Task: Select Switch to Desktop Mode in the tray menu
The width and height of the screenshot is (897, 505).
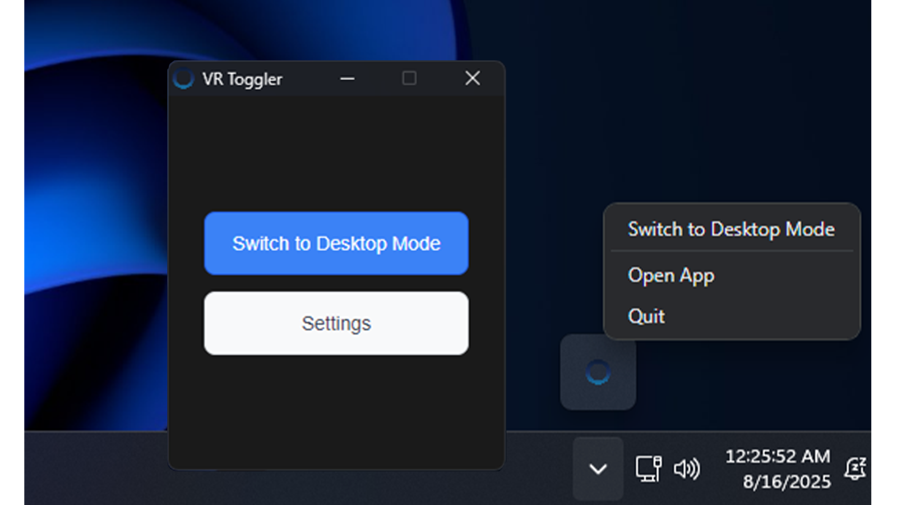Action: pos(732,229)
